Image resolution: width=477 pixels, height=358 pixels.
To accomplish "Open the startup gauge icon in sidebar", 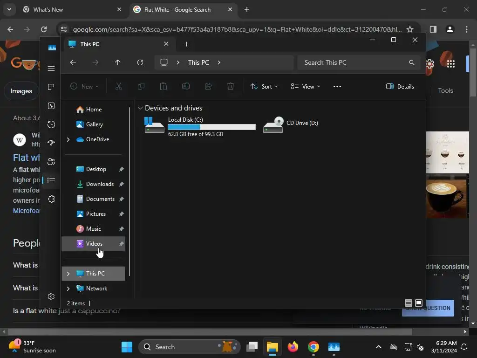I will (51, 143).
